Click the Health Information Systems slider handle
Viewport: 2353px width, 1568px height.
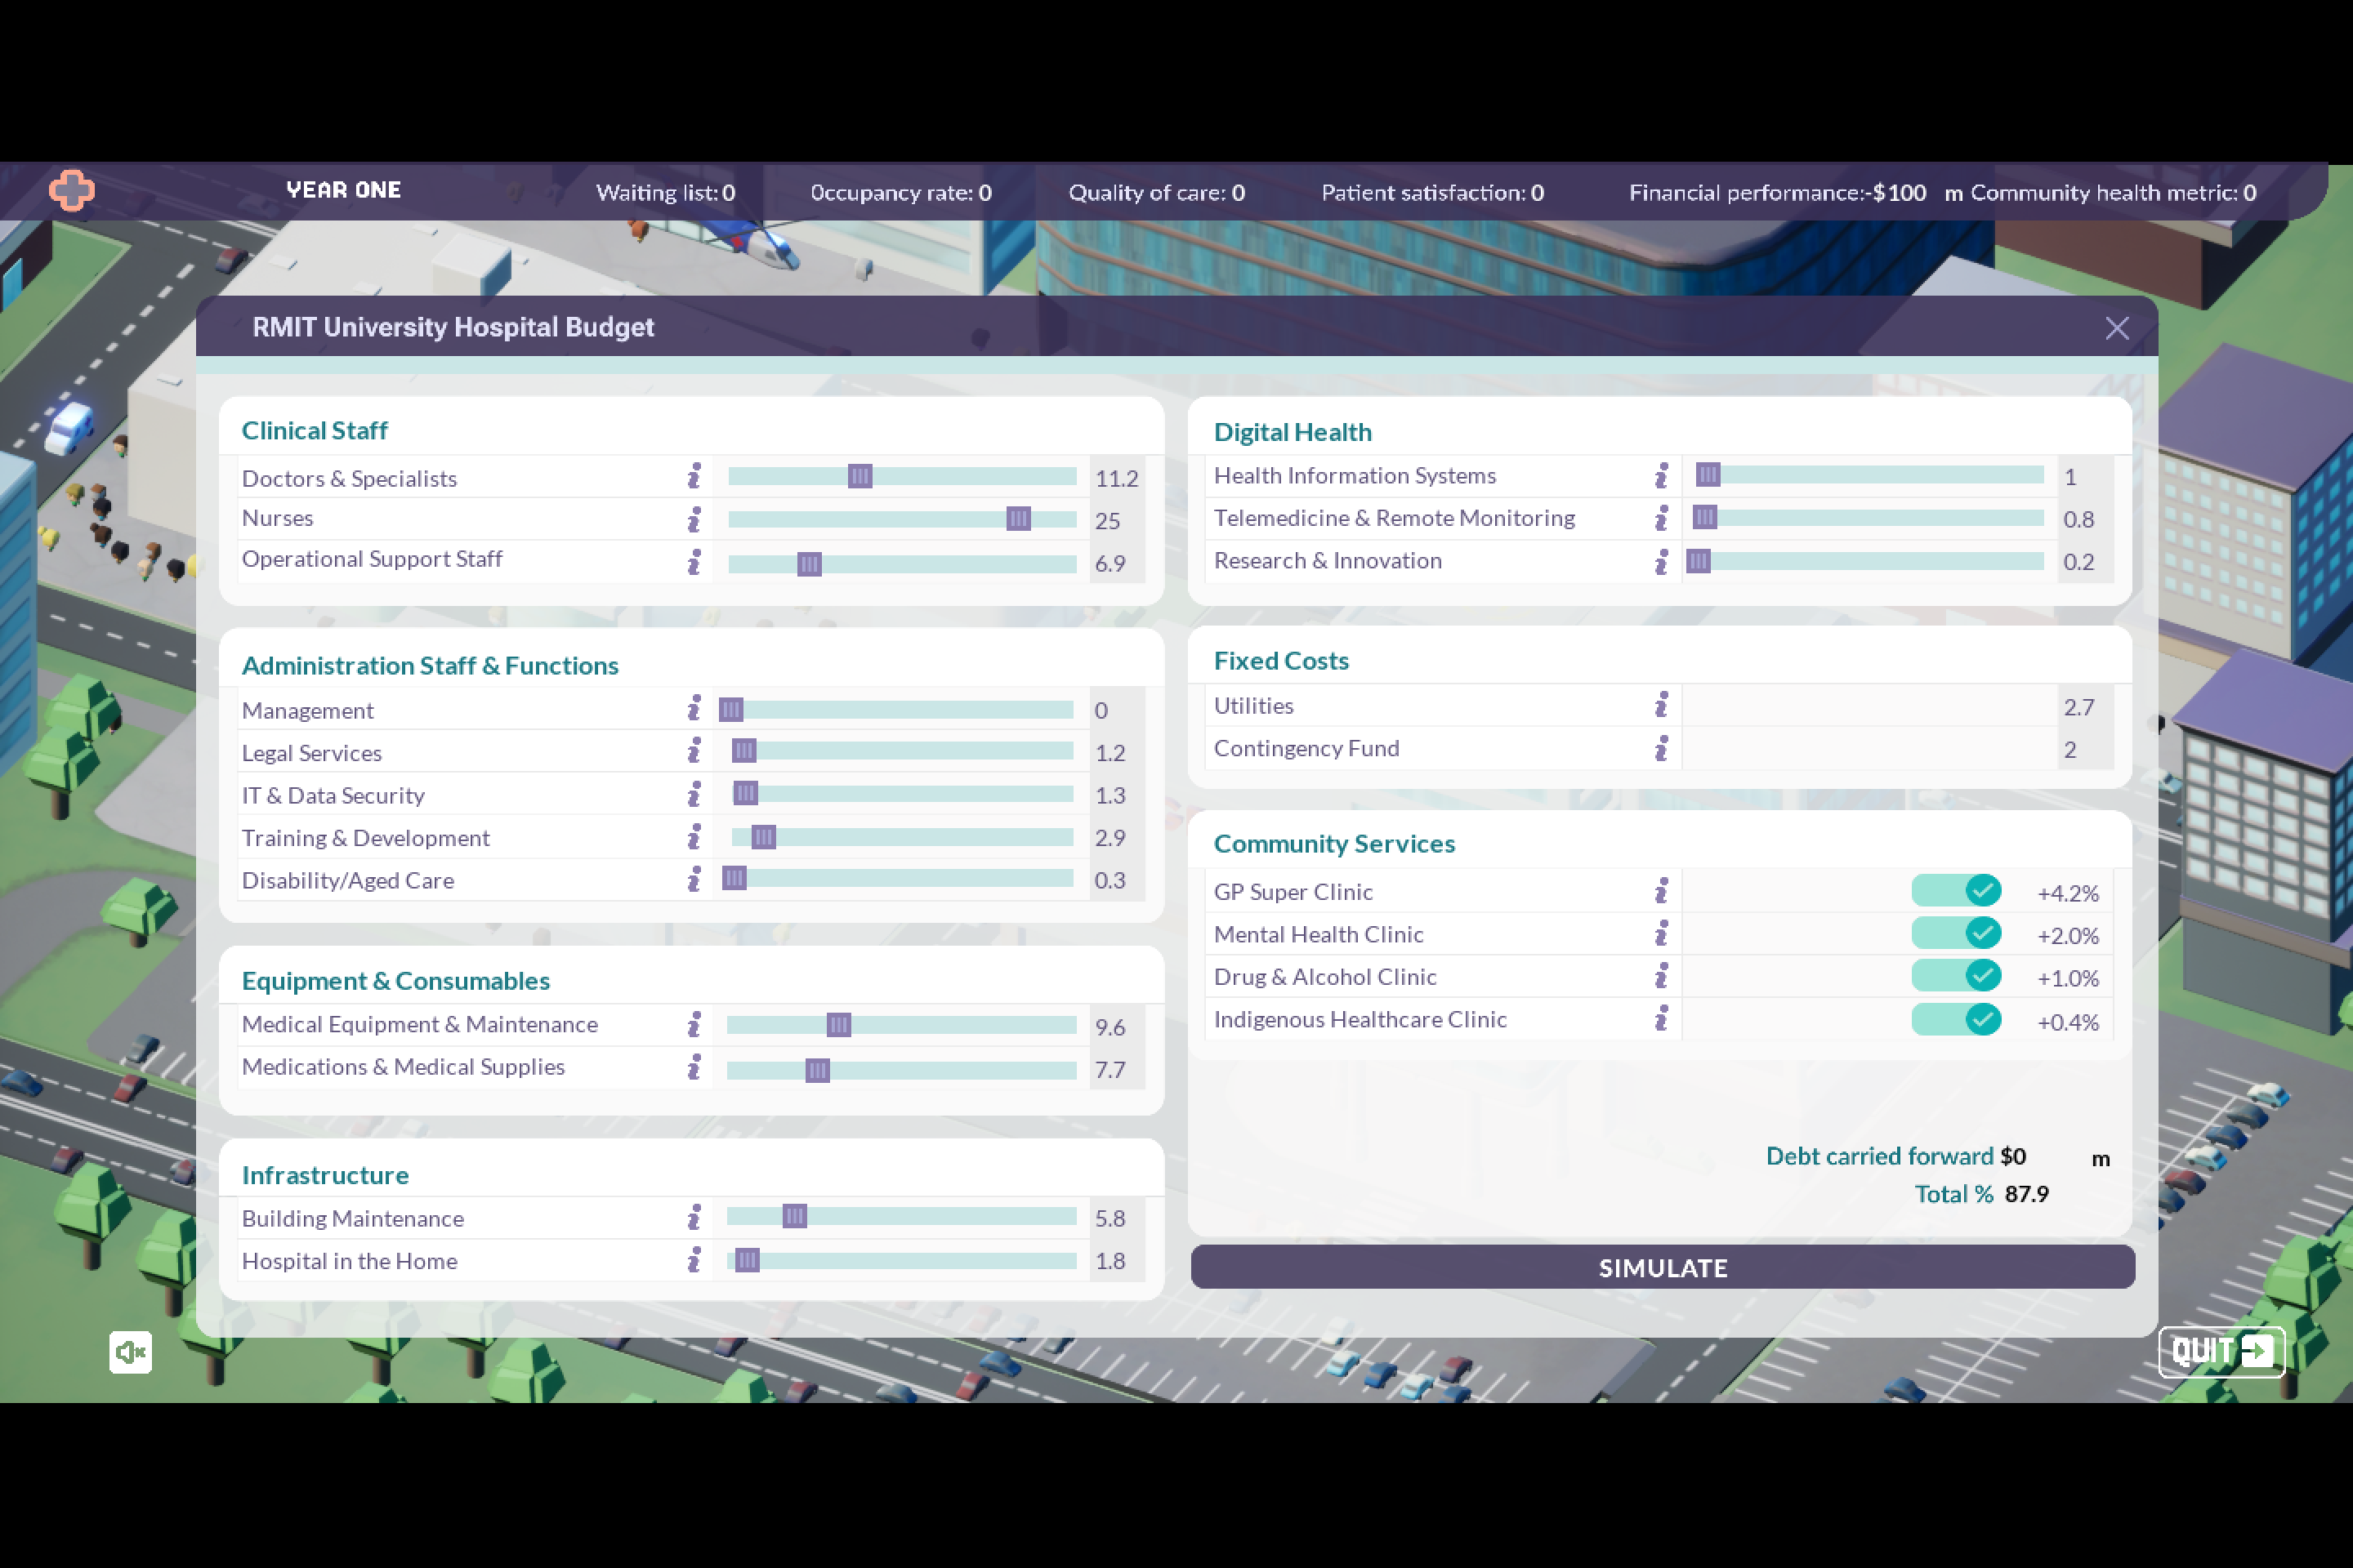tap(1708, 474)
